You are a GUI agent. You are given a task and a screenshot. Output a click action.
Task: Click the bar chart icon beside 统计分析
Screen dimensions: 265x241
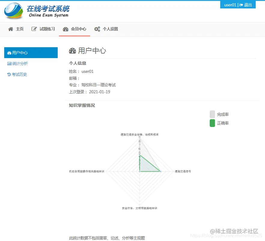point(9,64)
